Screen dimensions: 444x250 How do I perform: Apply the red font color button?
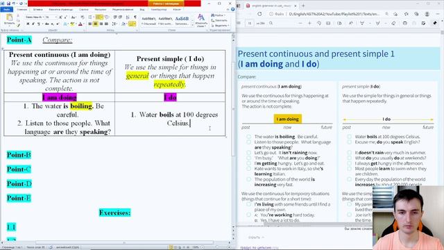[x=80, y=24]
